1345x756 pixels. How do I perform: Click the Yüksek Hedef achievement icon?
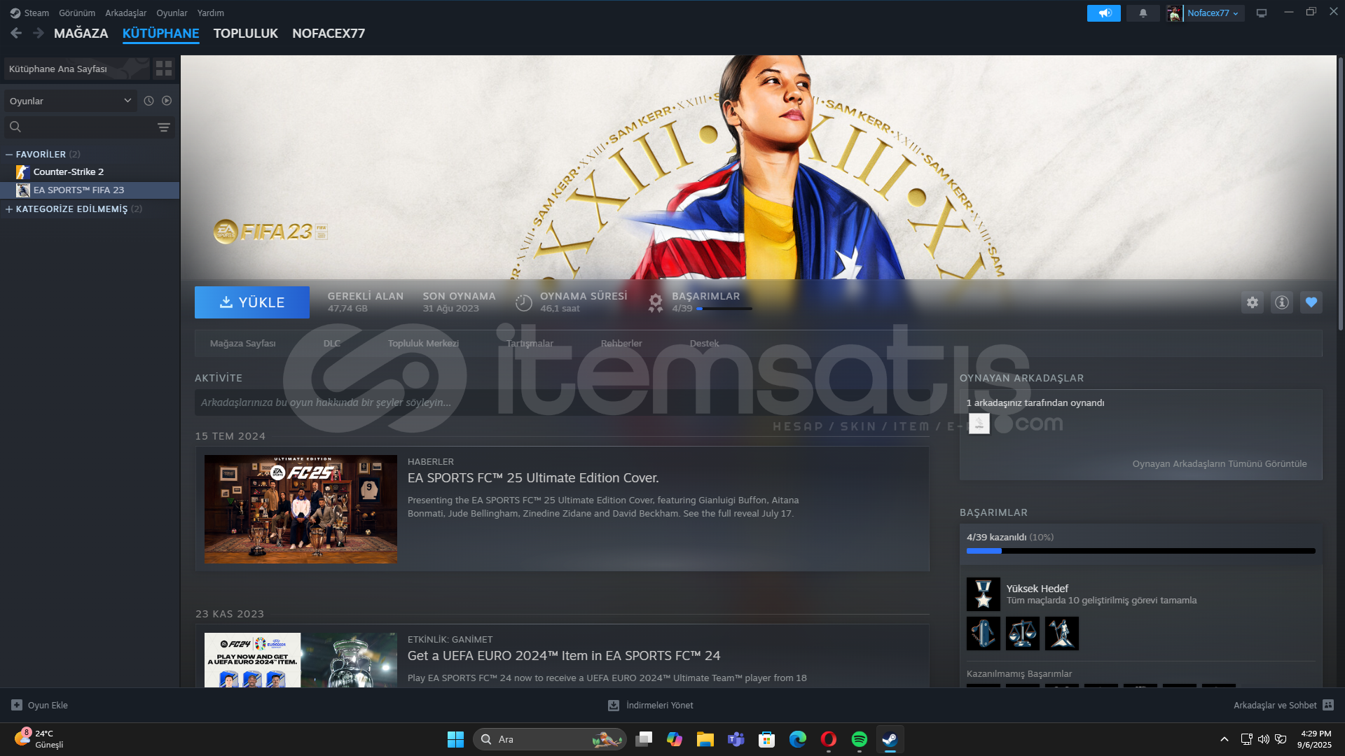984,594
